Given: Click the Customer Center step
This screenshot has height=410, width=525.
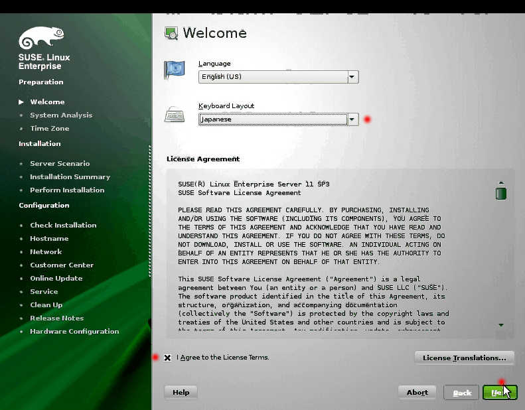Looking at the screenshot, I should tap(62, 265).
